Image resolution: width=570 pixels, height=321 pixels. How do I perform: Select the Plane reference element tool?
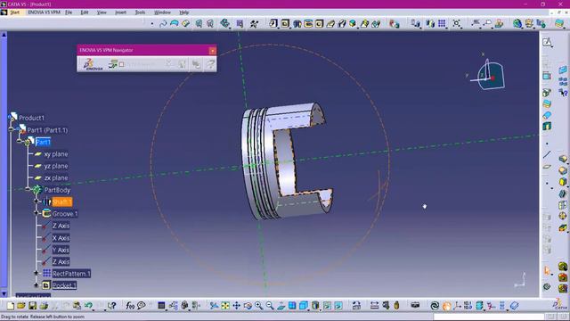point(547,167)
